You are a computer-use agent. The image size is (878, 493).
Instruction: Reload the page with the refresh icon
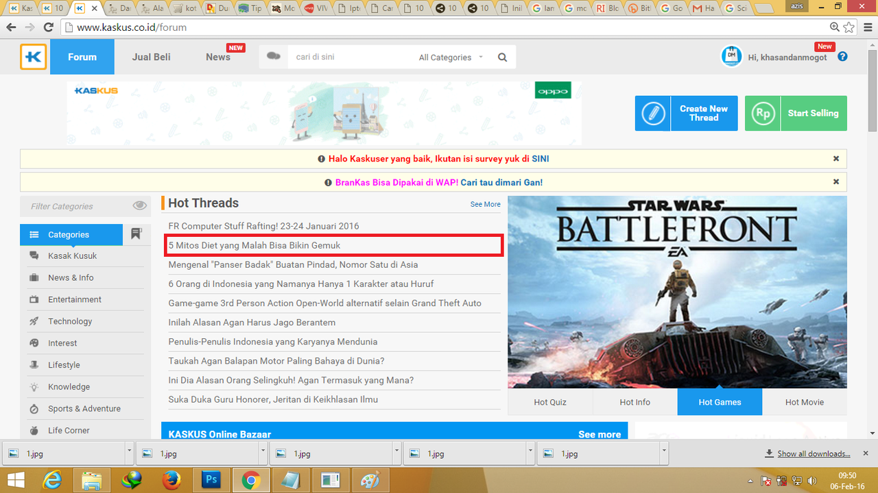48,27
